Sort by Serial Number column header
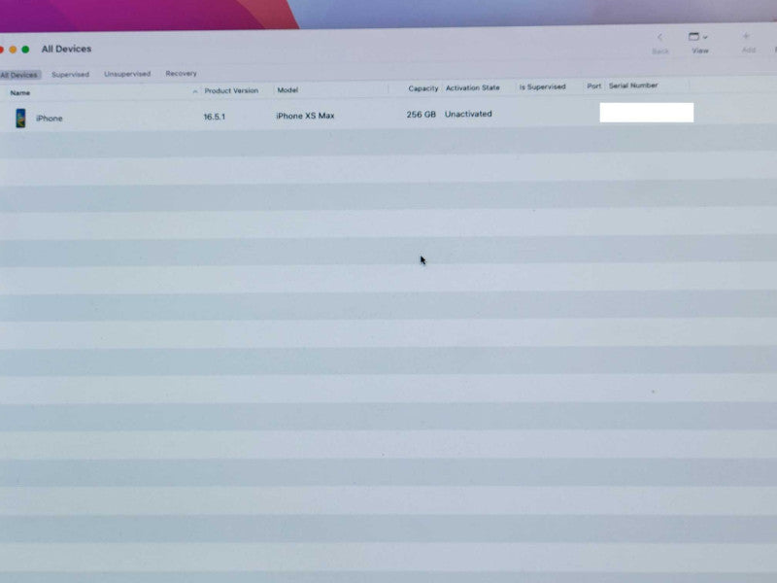 pyautogui.click(x=633, y=86)
